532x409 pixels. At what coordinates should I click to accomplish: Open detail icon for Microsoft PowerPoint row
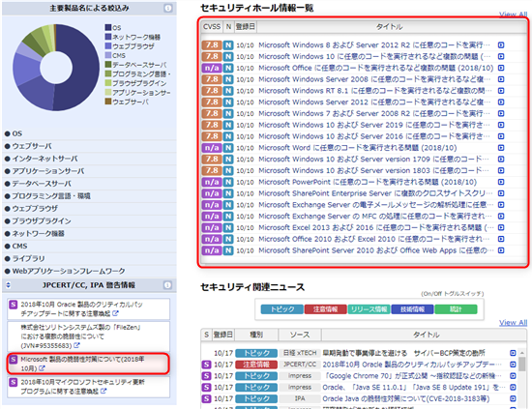pyautogui.click(x=501, y=182)
